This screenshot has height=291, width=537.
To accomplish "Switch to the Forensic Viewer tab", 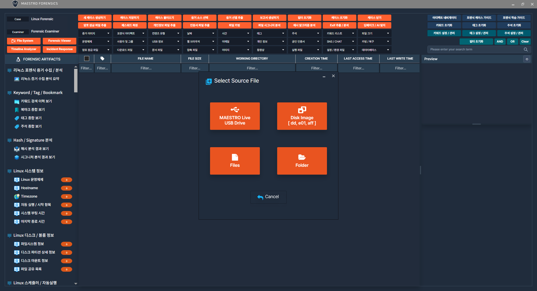I will pyautogui.click(x=59, y=41).
